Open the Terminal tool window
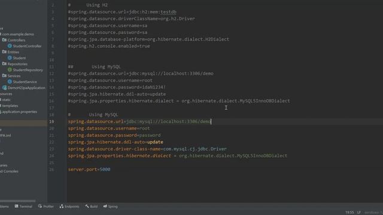This screenshot has height=215, width=383. point(23,207)
